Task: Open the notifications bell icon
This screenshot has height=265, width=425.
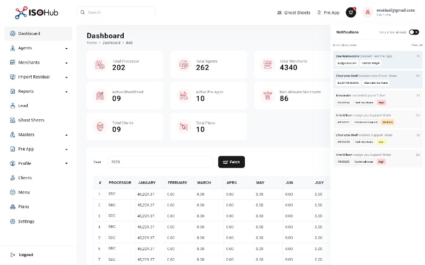Action: click(x=351, y=12)
